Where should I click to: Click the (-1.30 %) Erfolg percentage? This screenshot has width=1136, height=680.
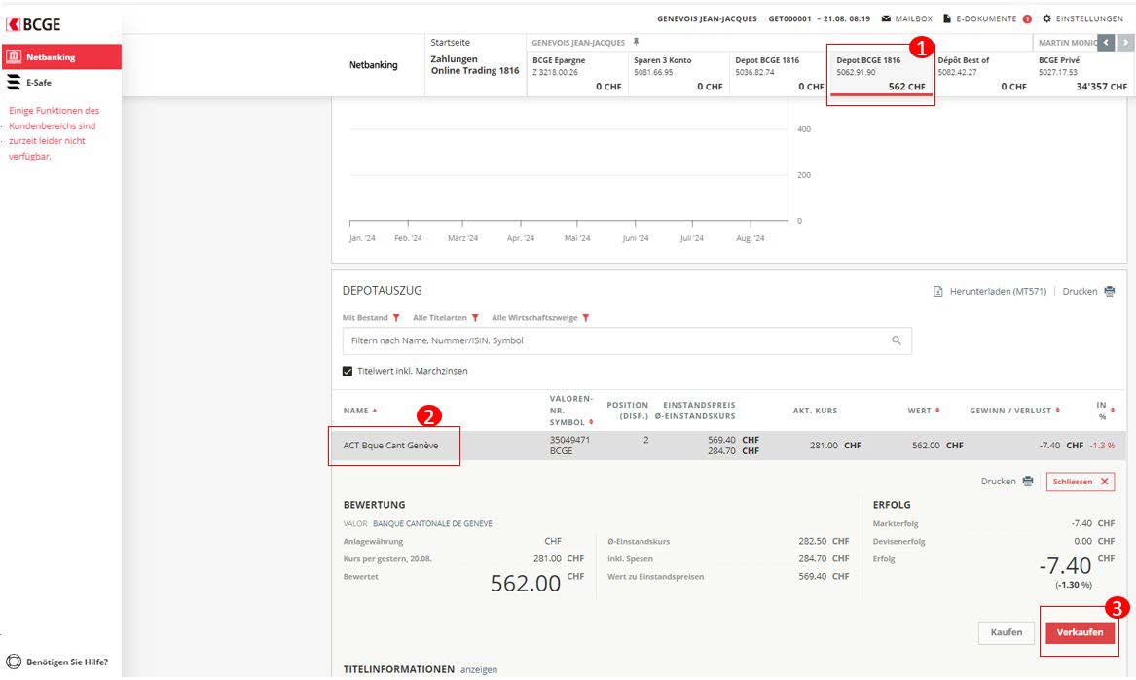1074,585
